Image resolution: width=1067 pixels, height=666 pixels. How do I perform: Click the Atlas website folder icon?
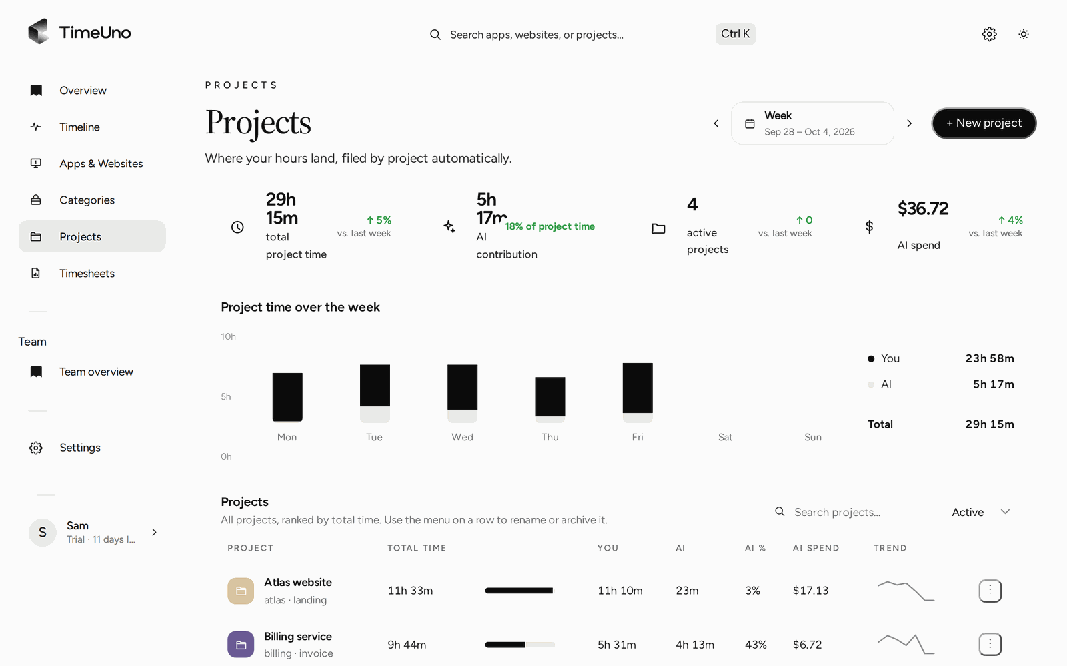pos(241,591)
